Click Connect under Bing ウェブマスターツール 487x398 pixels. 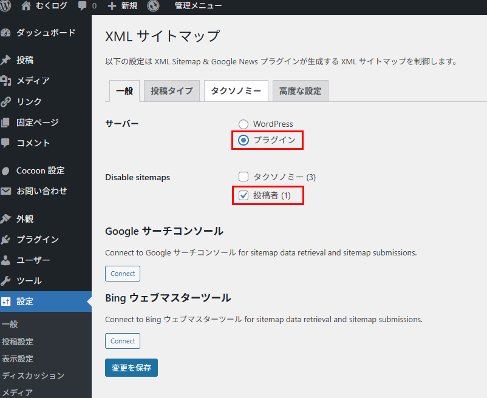123,341
